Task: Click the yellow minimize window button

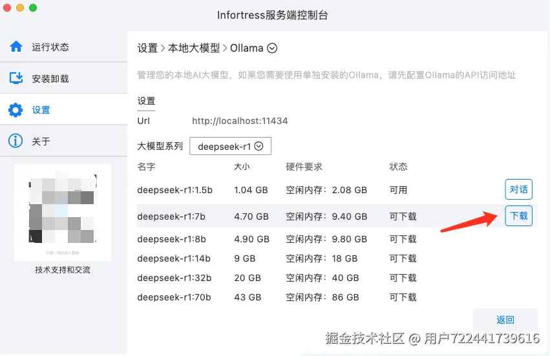Action: pyautogui.click(x=20, y=8)
